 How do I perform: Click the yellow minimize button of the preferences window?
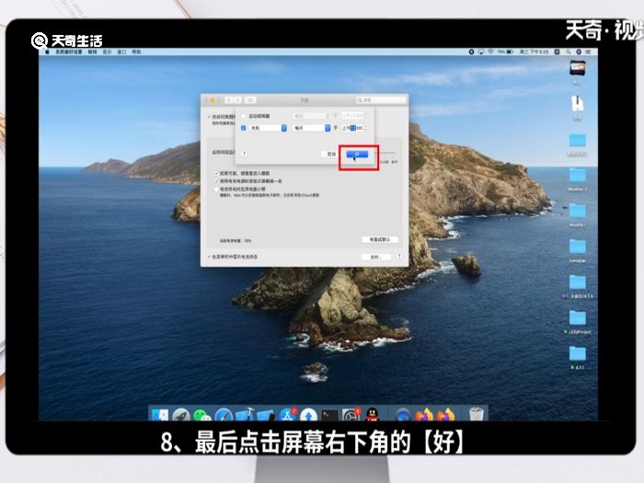(213, 99)
